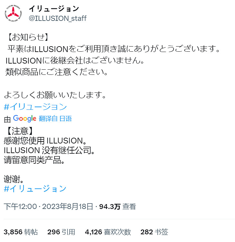Viewport: 235px width, 242px height.
Task: View the 94.3万 查看 view count
Action: click(118, 206)
